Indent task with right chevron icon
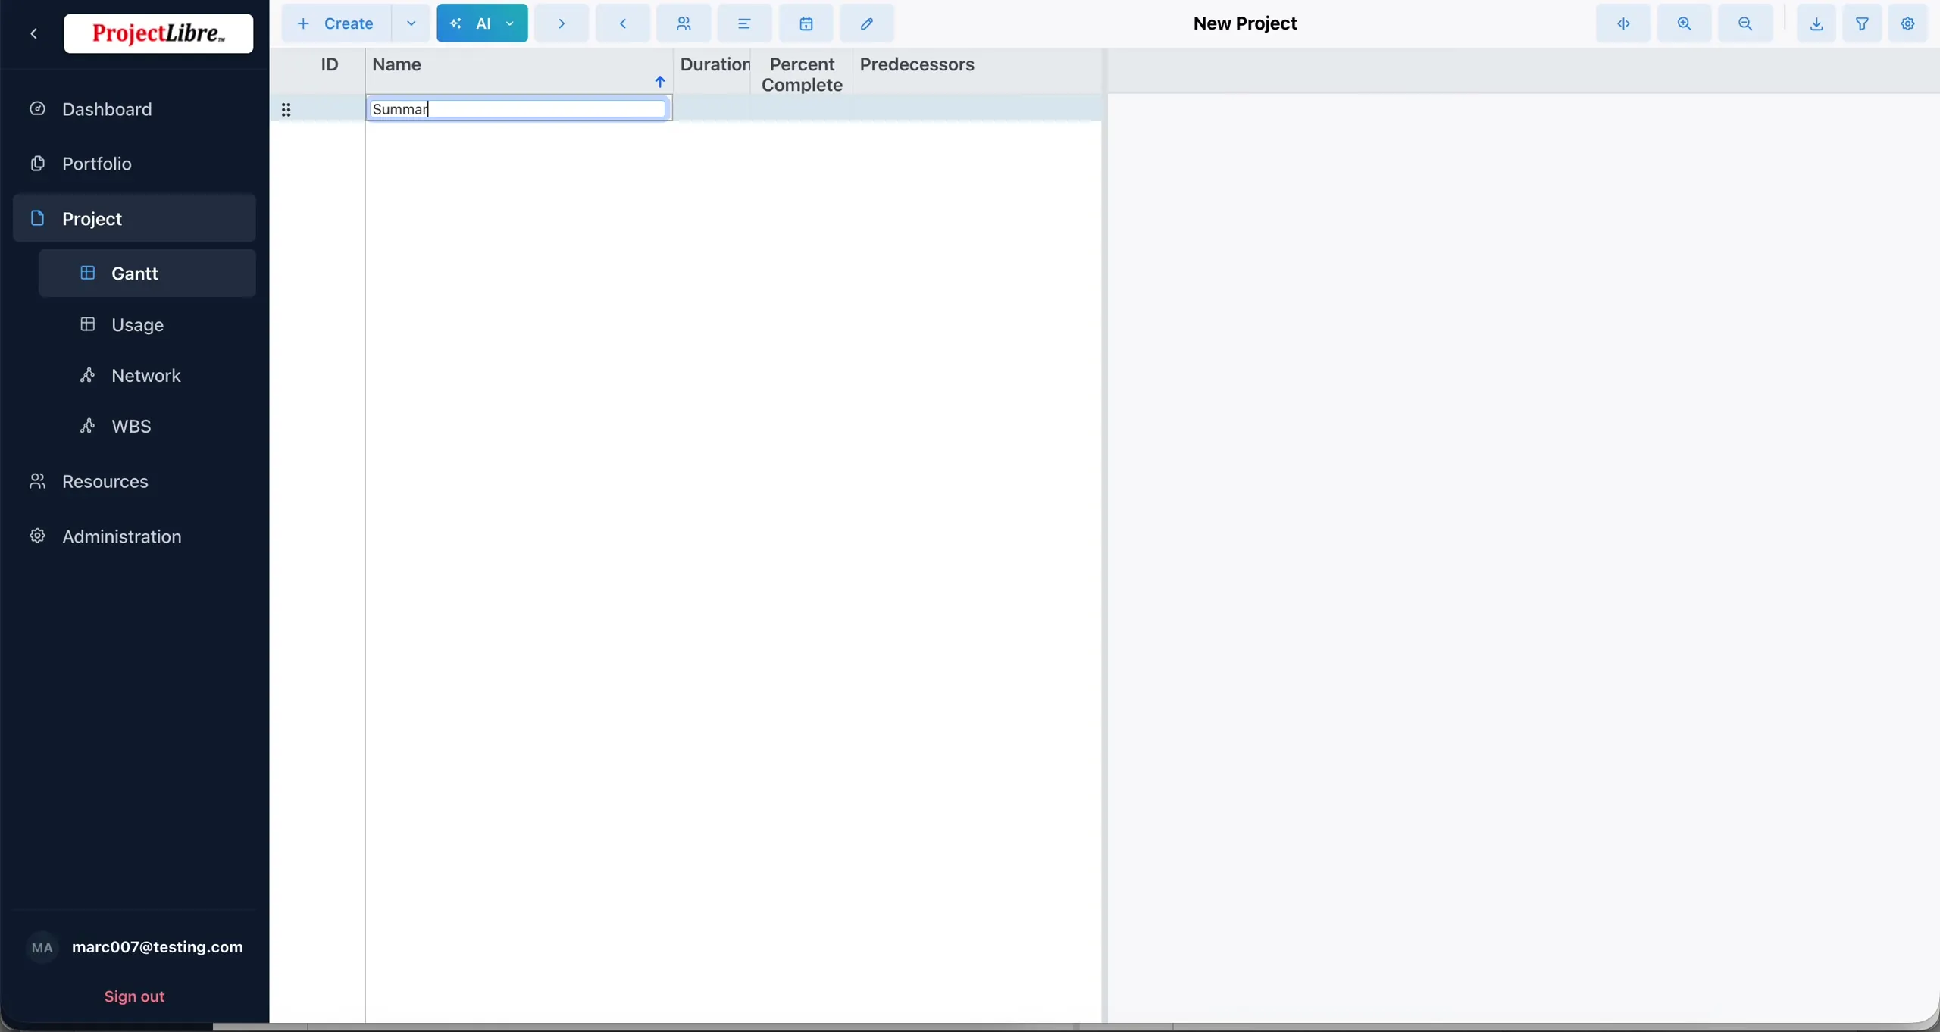Image resolution: width=1940 pixels, height=1032 pixels. (x=562, y=23)
